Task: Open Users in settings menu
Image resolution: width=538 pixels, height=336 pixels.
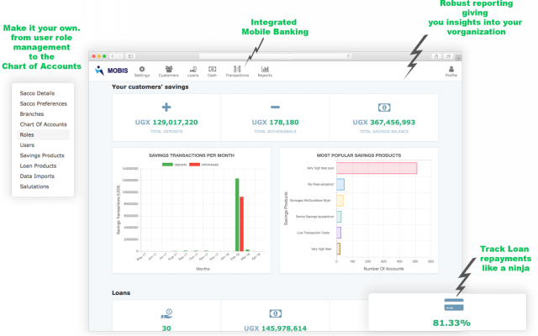Action: point(27,145)
